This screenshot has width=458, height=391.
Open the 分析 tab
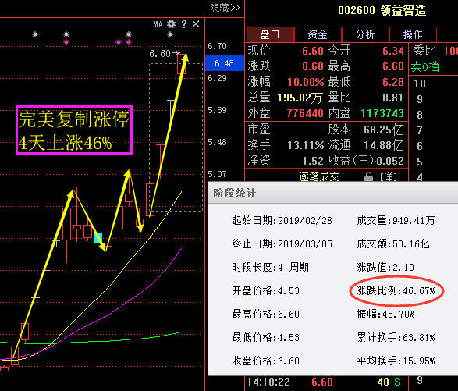pos(365,34)
